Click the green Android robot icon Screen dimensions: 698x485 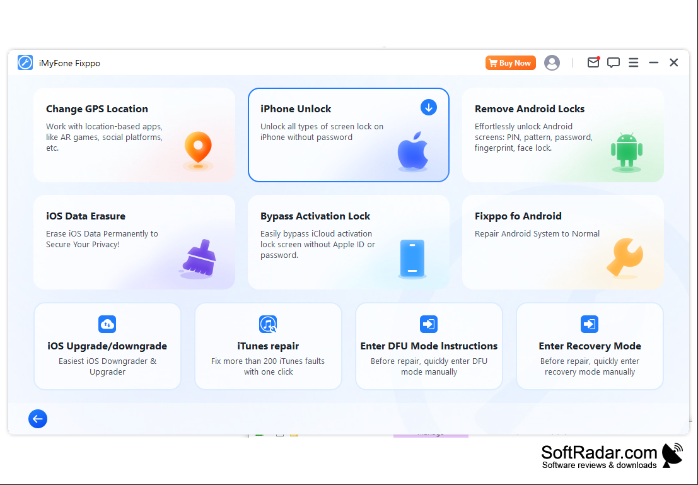(627, 152)
